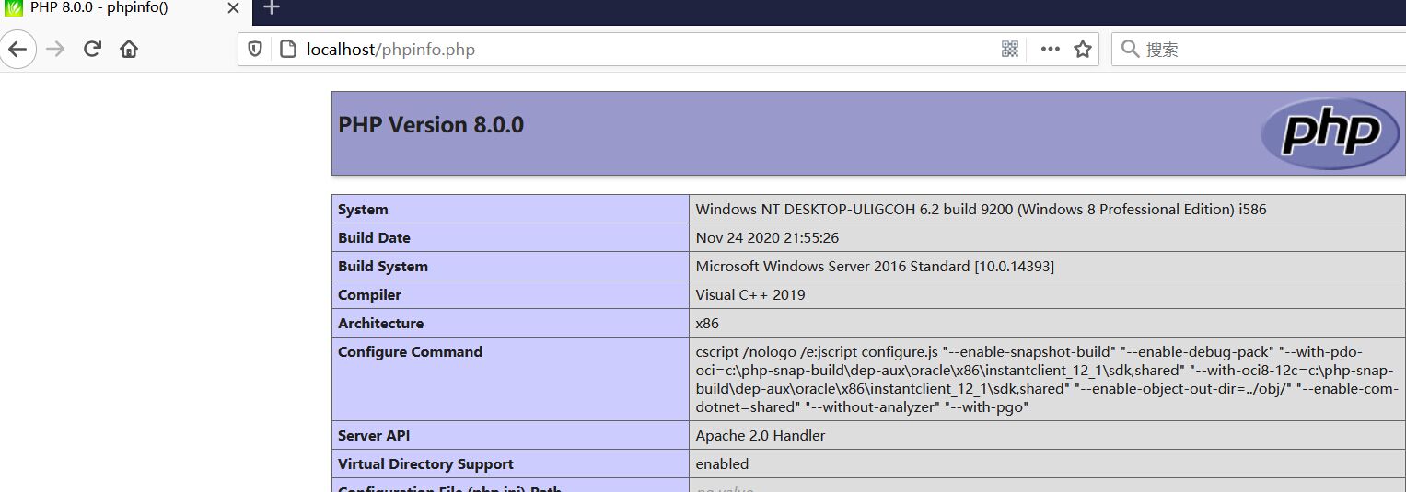Click the Server API row label
The width and height of the screenshot is (1406, 492).
tap(373, 436)
